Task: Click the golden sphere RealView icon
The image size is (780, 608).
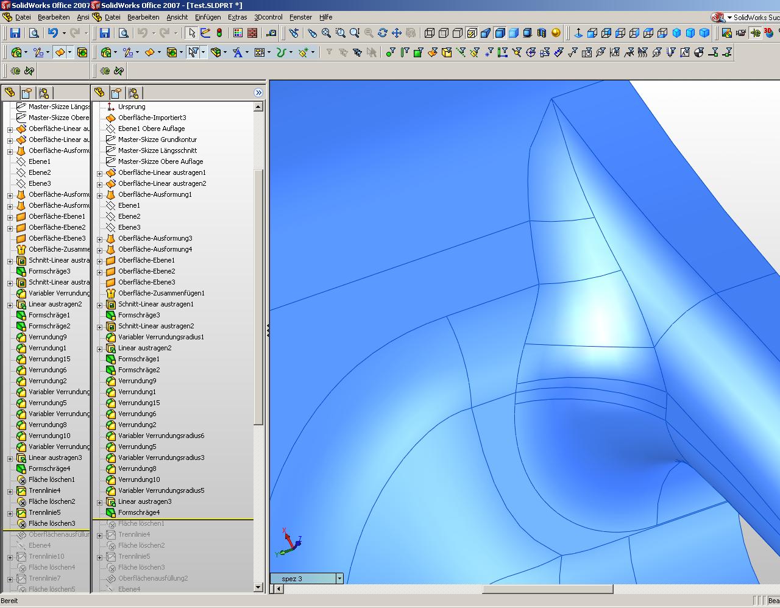Action: [x=556, y=33]
